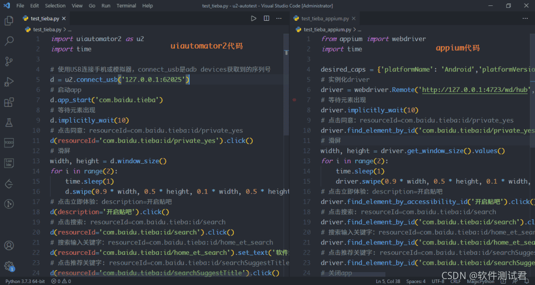The image size is (535, 285).
Task: Click the Accounts icon in activity bar
Action: pos(9,245)
